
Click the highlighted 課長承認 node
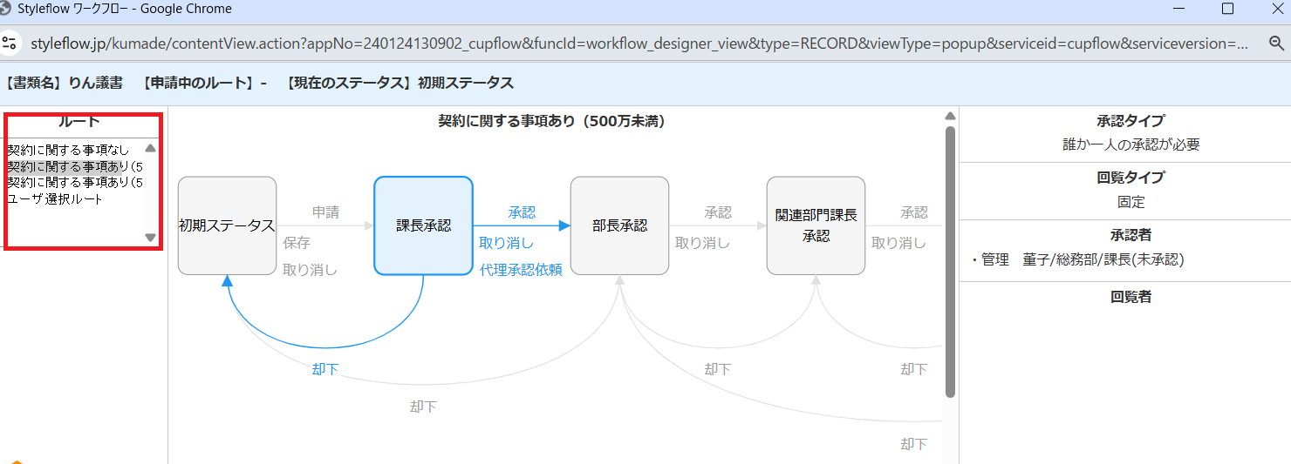[424, 225]
